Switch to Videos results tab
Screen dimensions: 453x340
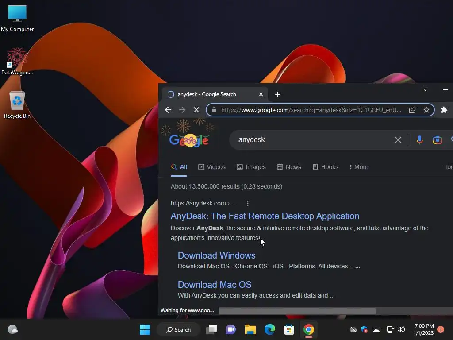point(212,167)
